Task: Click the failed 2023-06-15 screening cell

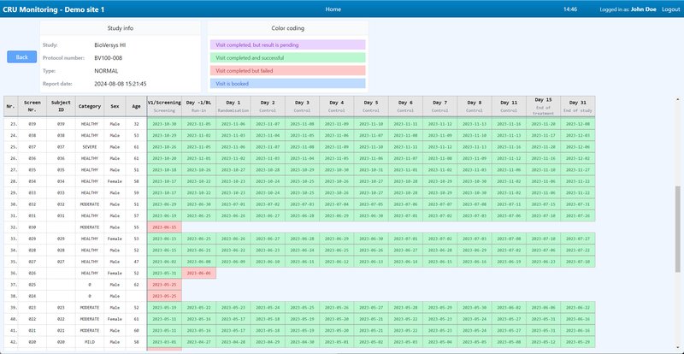Action: click(x=163, y=227)
